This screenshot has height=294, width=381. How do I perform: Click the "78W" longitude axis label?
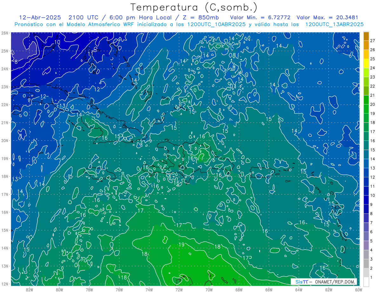(x=89, y=290)
